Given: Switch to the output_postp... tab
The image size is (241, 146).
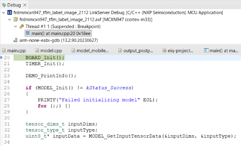Looking at the screenshot, I should pyautogui.click(x=136, y=51).
